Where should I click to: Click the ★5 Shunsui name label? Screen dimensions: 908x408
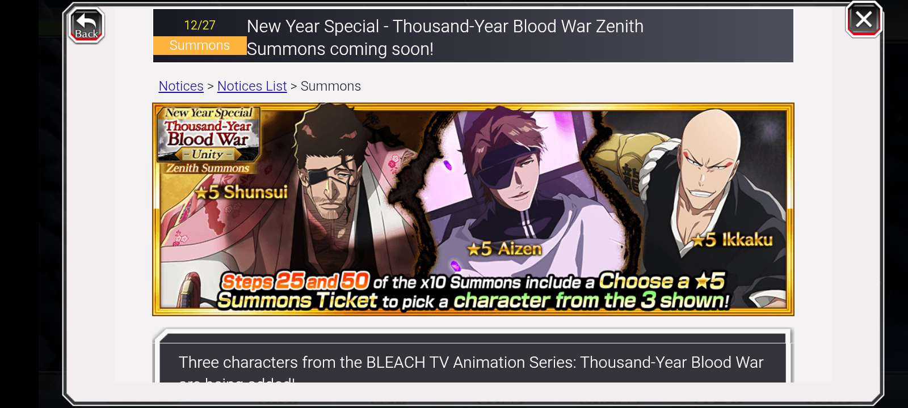[x=241, y=192]
